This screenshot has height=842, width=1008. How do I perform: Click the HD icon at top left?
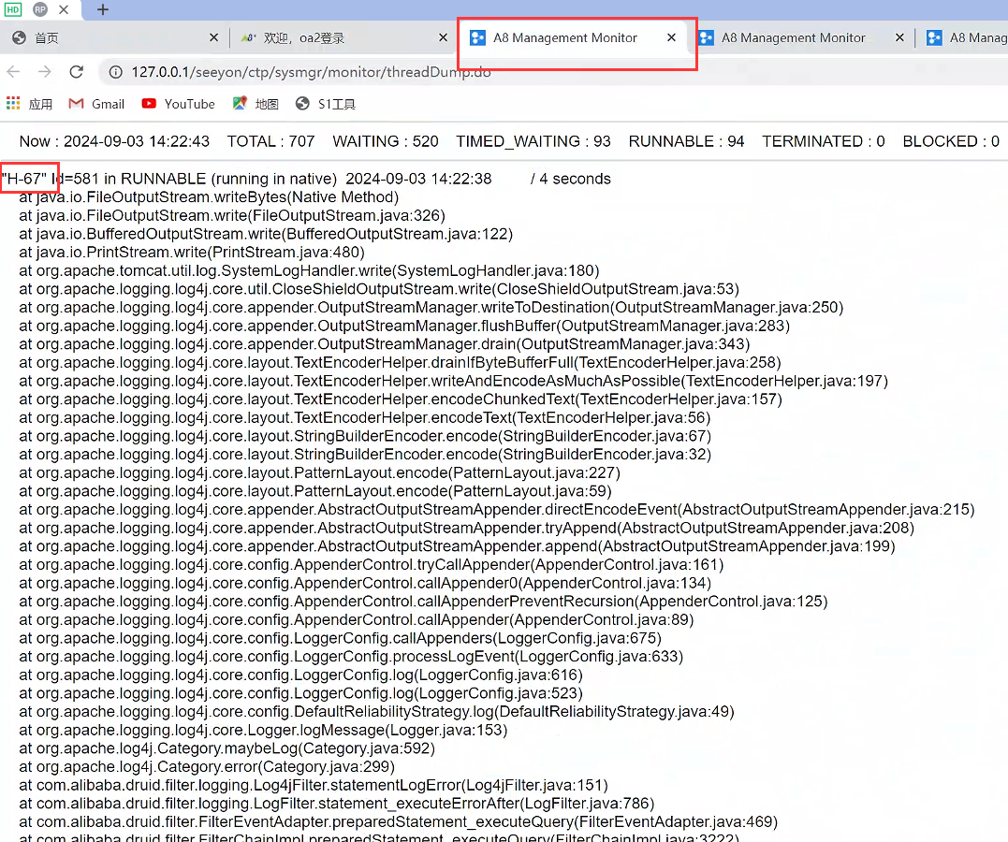[x=13, y=9]
